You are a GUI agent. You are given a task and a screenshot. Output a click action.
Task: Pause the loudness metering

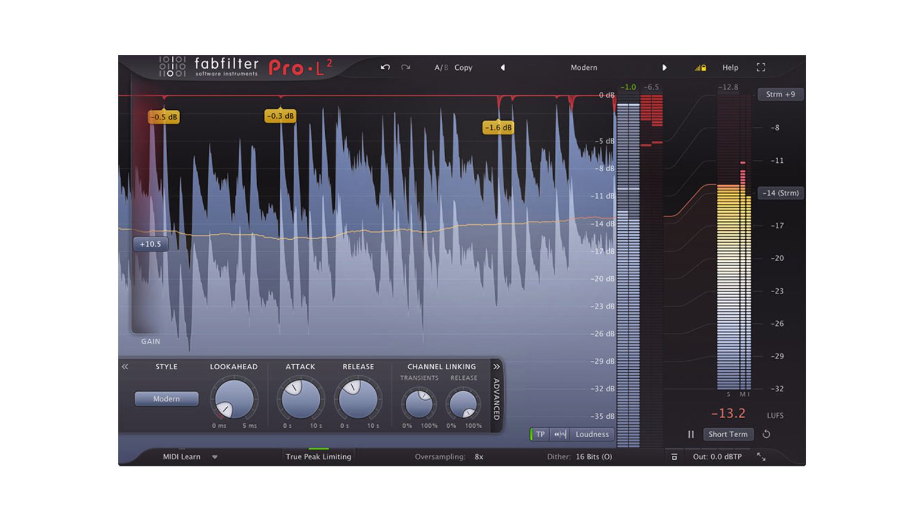[x=690, y=434]
